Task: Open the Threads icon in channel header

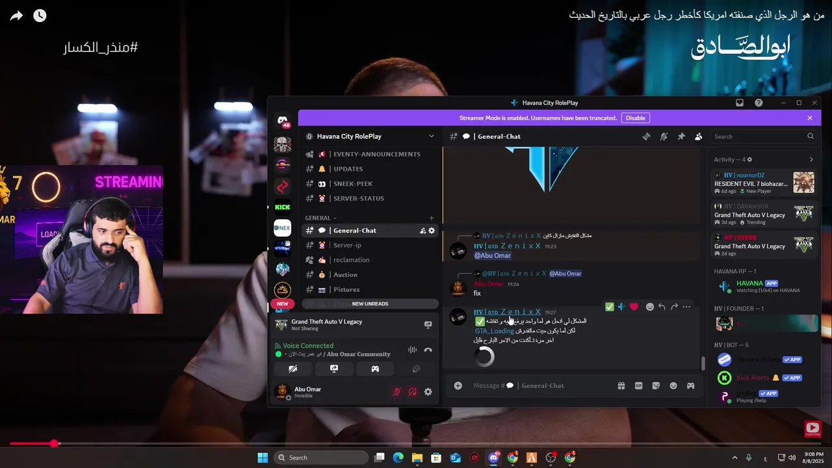Action: tap(646, 136)
